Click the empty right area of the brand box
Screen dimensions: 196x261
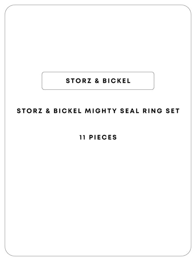[143, 81]
